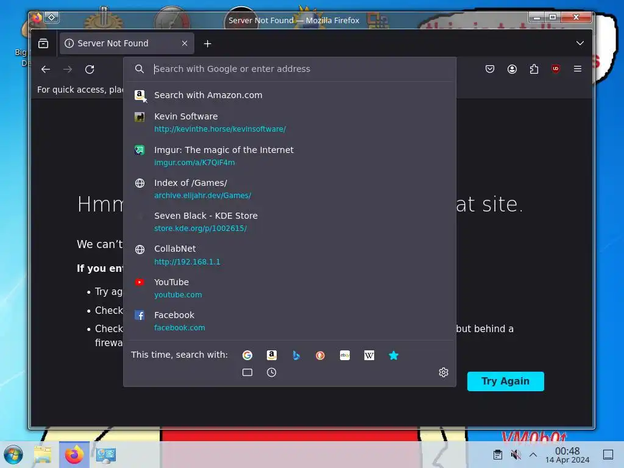624x468 pixels.
Task: Search in bookmarks star icon
Action: (394, 355)
